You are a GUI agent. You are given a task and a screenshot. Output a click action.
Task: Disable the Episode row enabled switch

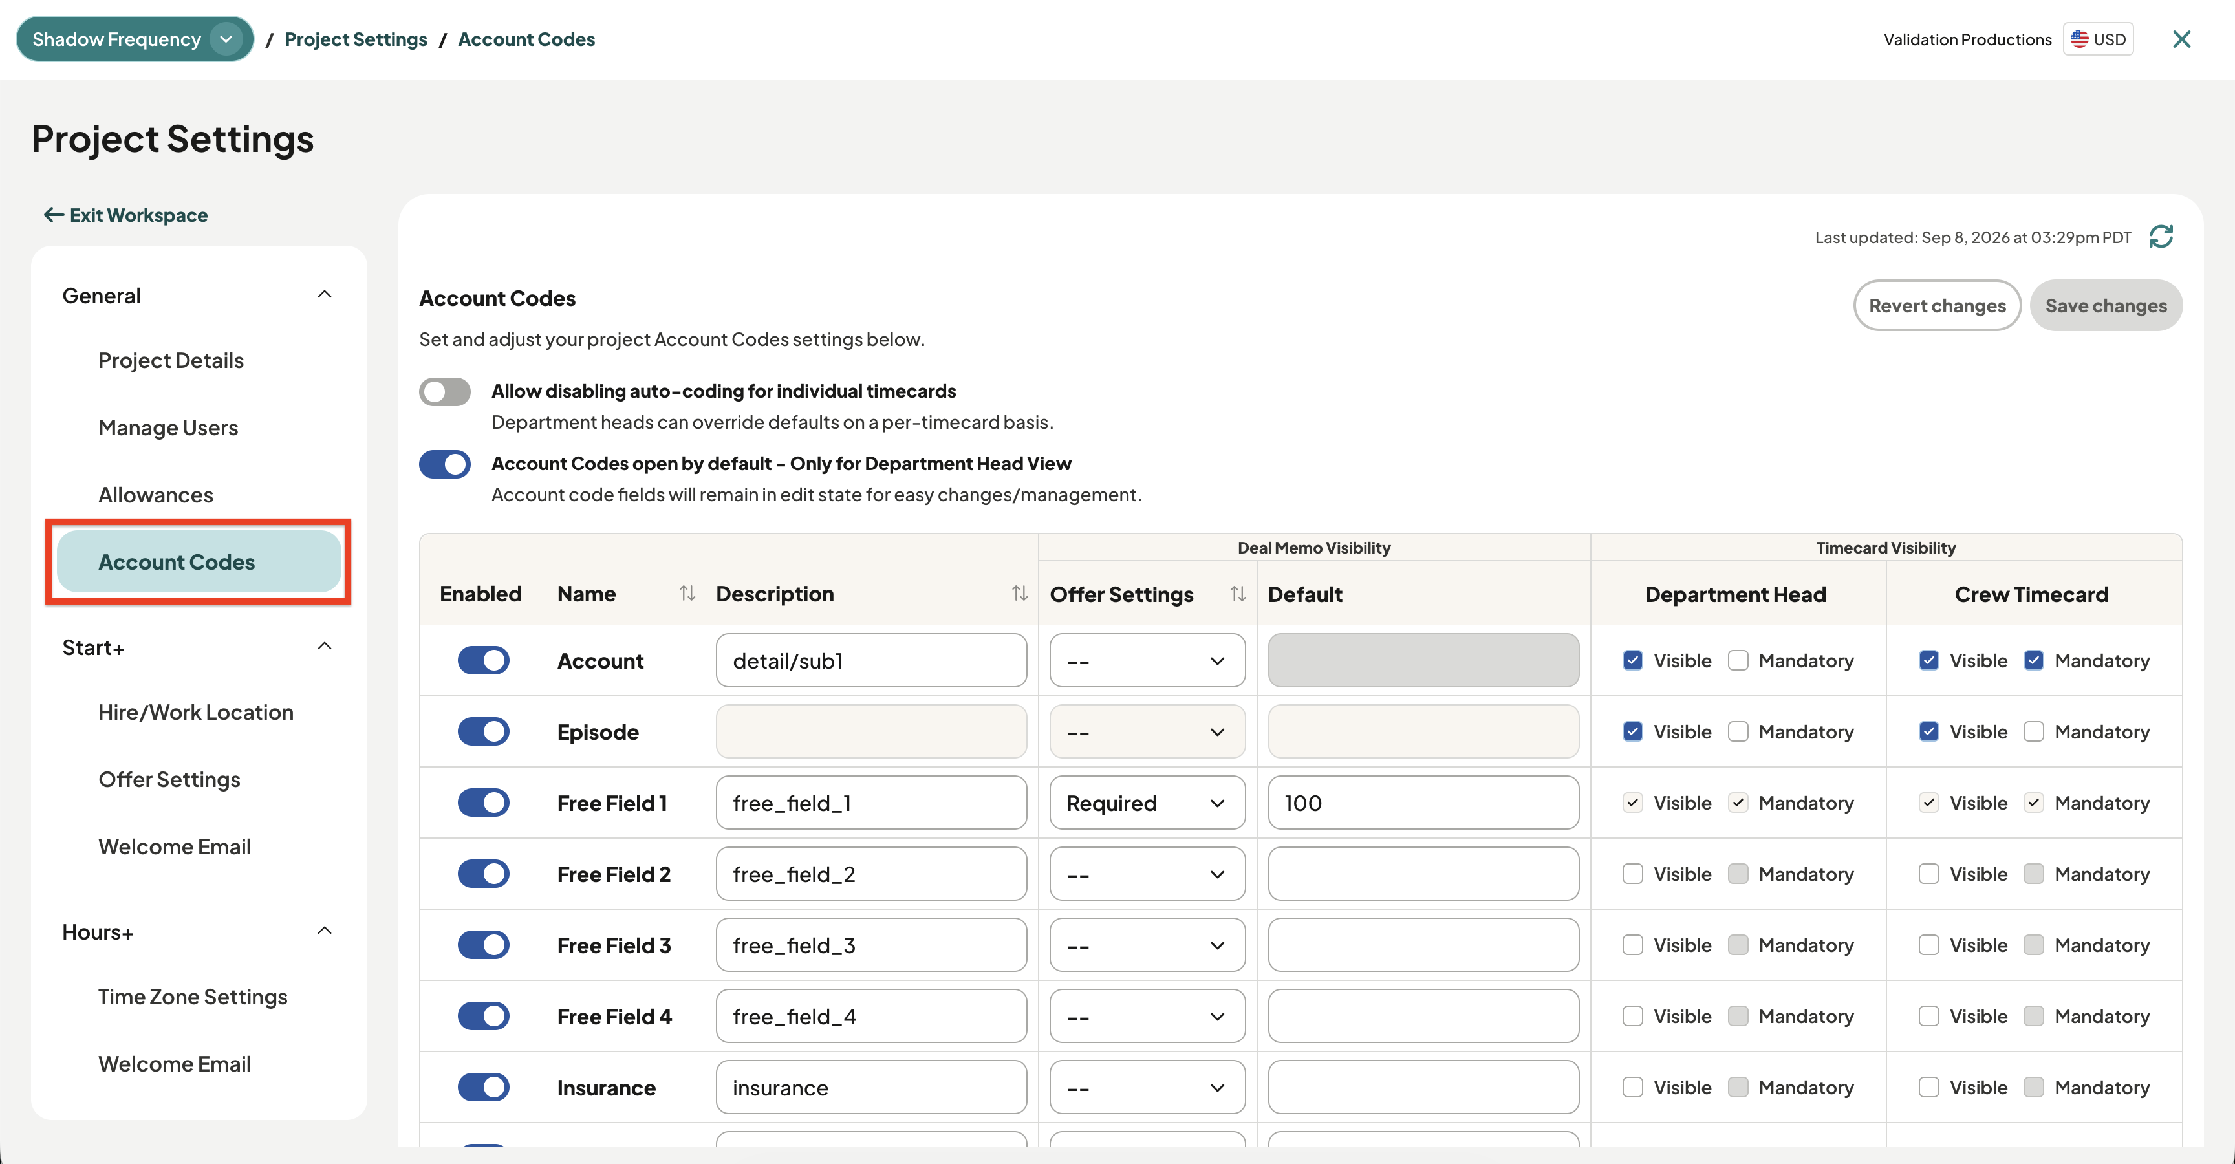pos(483,731)
